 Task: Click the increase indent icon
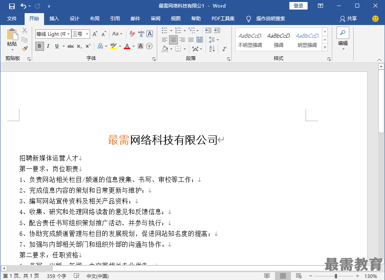tap(217, 31)
